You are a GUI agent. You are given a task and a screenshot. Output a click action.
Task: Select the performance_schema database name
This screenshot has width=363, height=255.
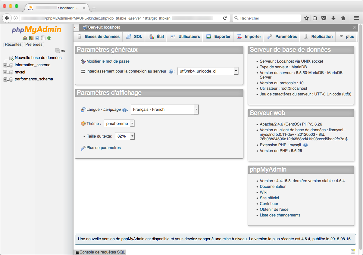pyautogui.click(x=34, y=79)
